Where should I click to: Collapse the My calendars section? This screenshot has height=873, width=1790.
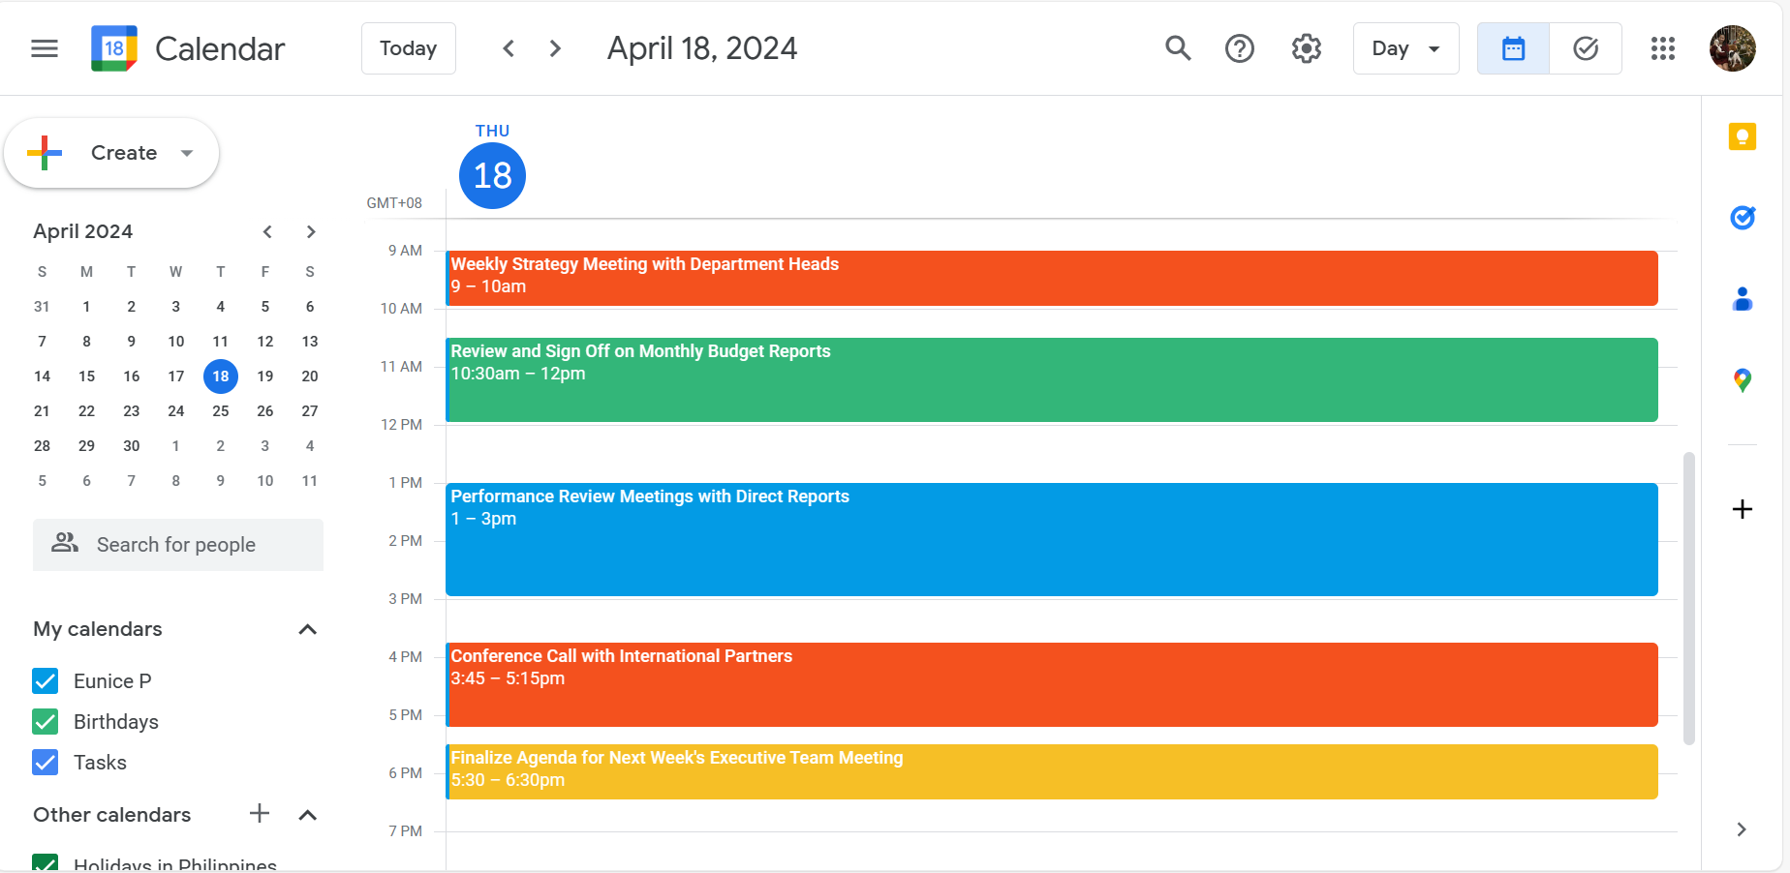click(x=308, y=629)
